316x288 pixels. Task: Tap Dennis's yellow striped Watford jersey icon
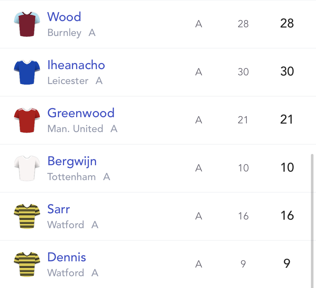27,264
